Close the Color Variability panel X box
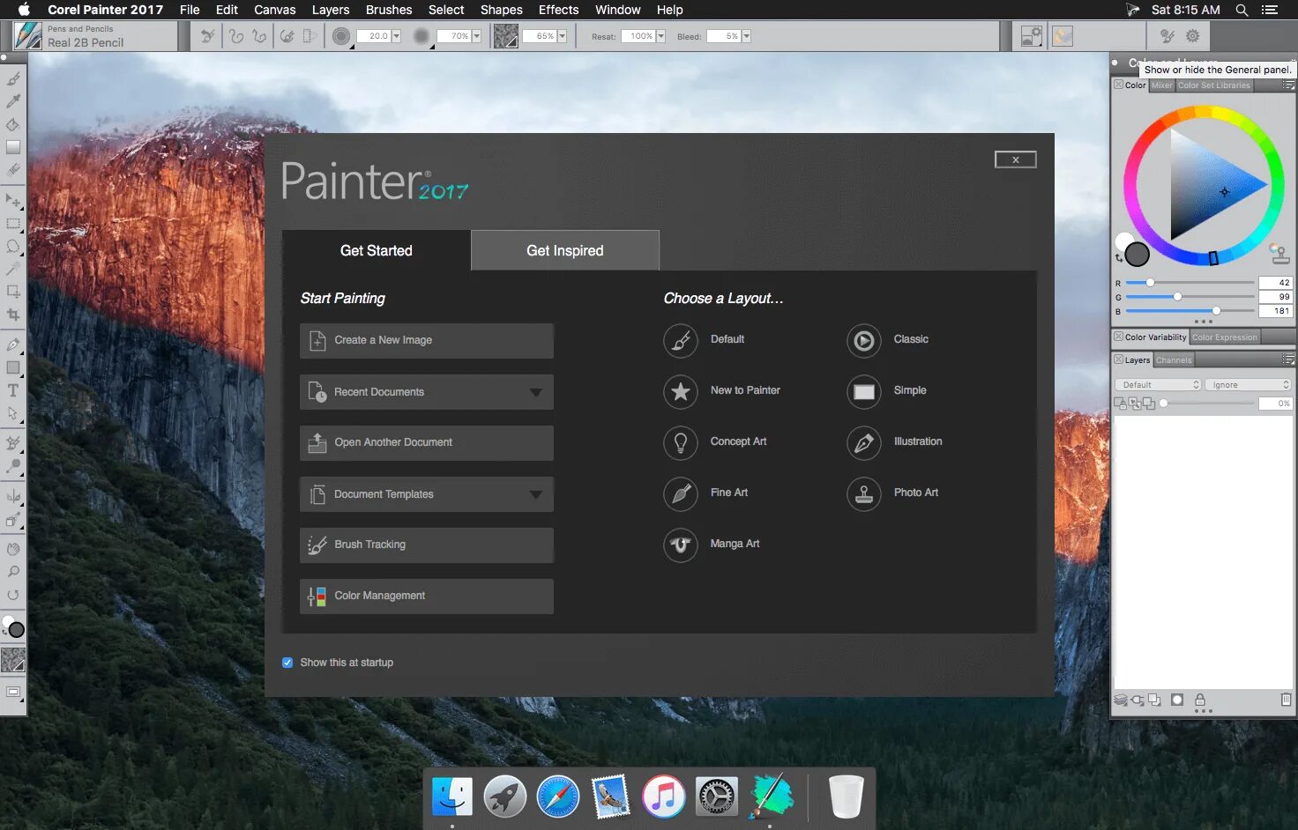The image size is (1298, 830). [1118, 337]
